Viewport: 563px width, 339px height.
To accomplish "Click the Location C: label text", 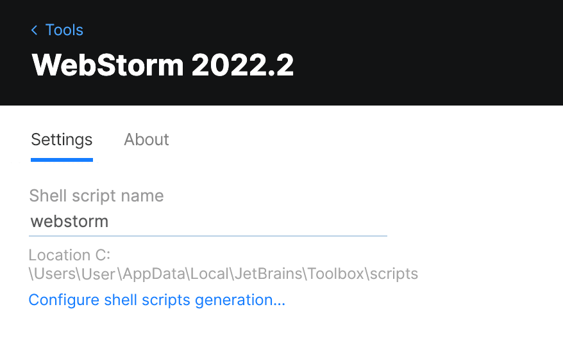I will (70, 255).
